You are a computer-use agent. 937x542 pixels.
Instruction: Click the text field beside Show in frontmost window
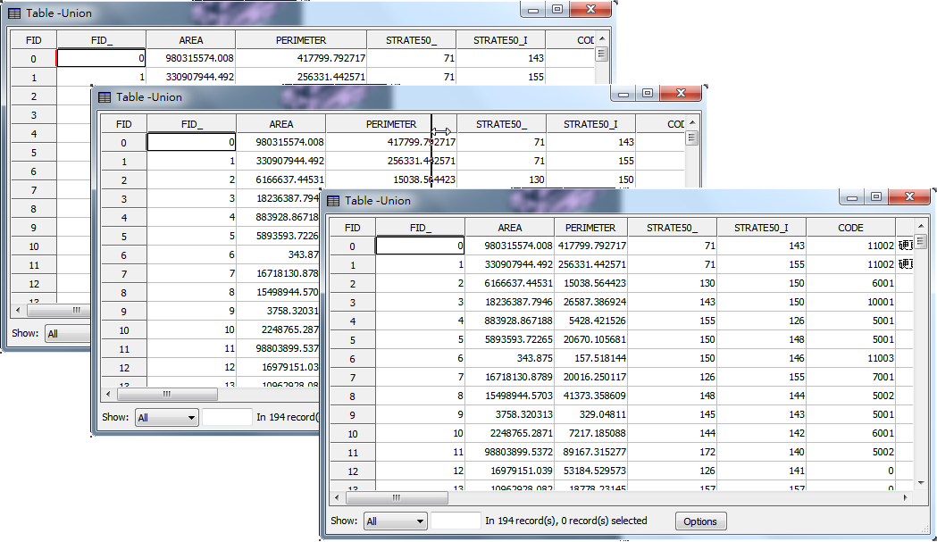click(x=456, y=521)
